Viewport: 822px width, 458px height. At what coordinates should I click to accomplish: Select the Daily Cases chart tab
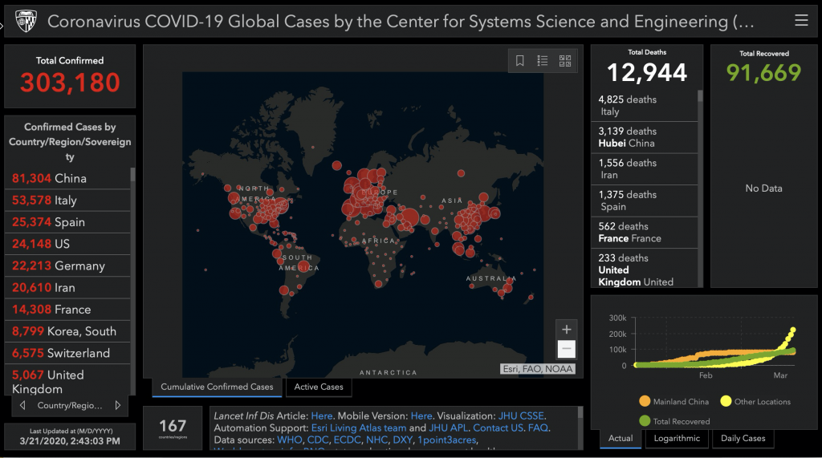(x=743, y=439)
